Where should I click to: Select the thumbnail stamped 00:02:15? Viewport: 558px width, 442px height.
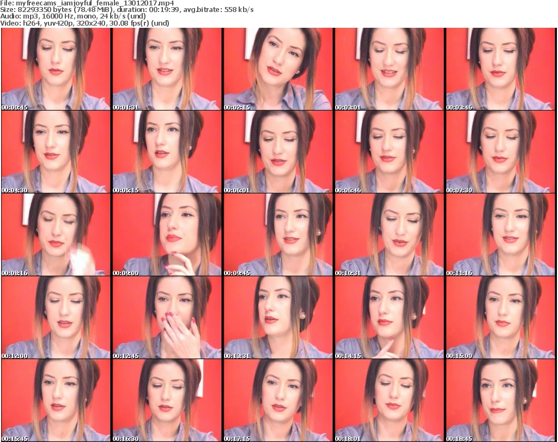(278, 69)
